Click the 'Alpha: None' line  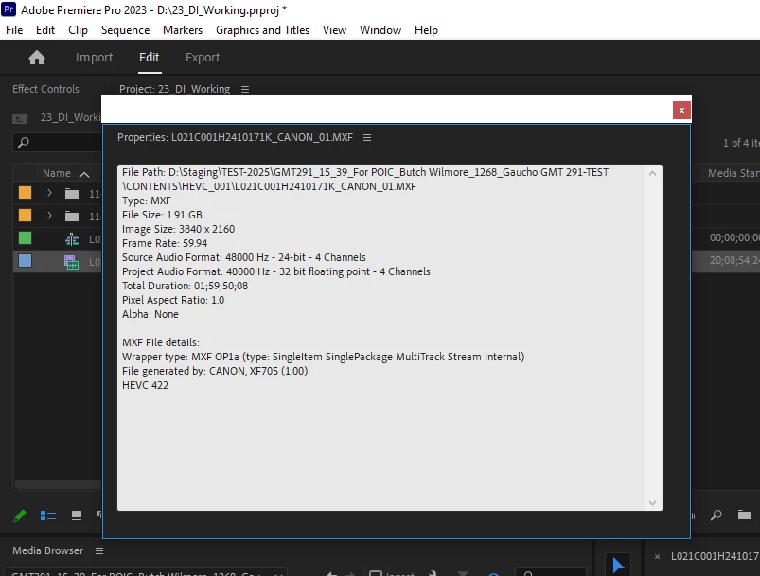point(150,314)
